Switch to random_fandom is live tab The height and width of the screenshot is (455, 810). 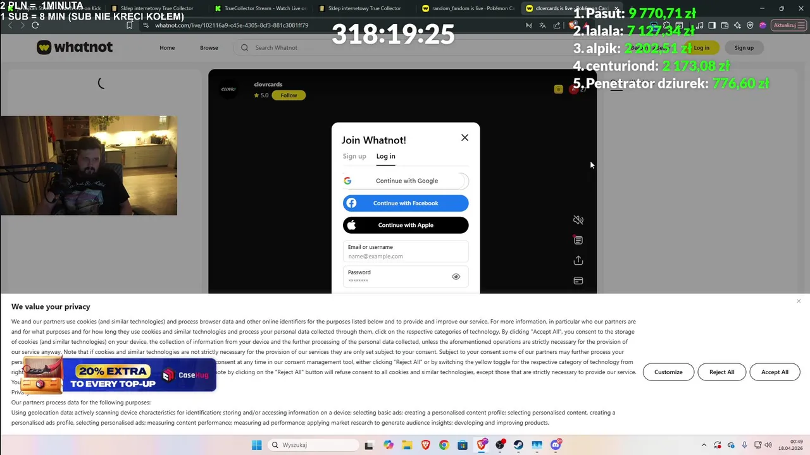[x=468, y=8]
